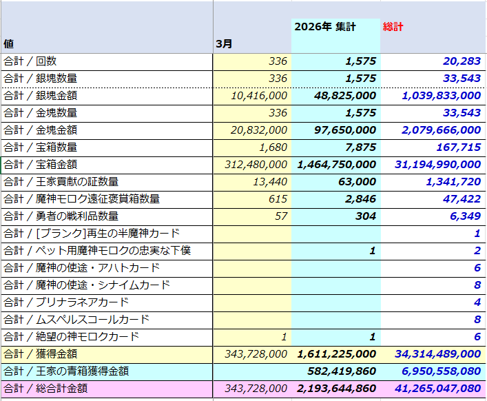The width and height of the screenshot is (487, 401).
Task: Click the 41,265,047,080 総合計金額 cell
Action: click(x=437, y=389)
